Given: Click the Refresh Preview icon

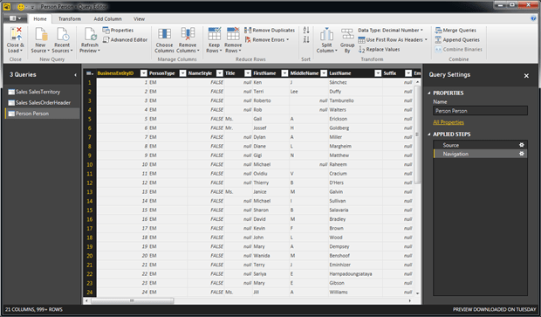Looking at the screenshot, I should pyautogui.click(x=90, y=35).
